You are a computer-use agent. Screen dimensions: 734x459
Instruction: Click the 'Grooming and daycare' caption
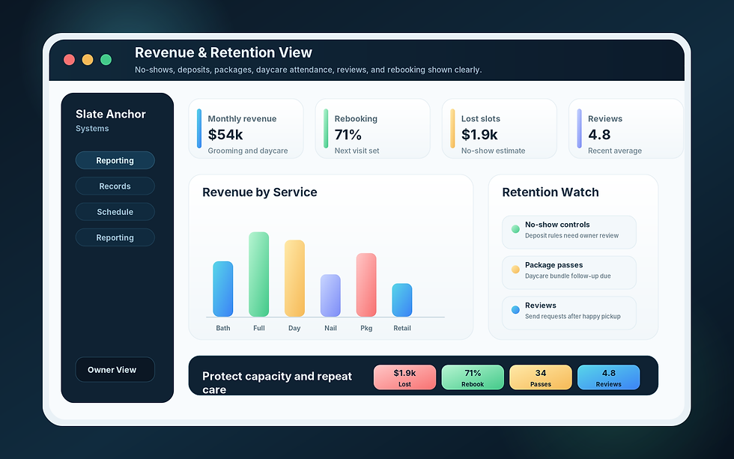[x=248, y=151]
